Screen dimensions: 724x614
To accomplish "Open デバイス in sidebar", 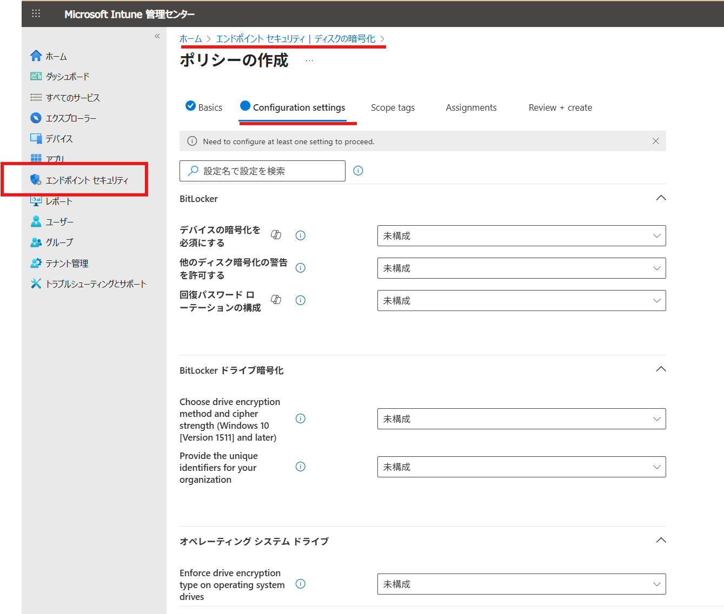I will [x=59, y=139].
